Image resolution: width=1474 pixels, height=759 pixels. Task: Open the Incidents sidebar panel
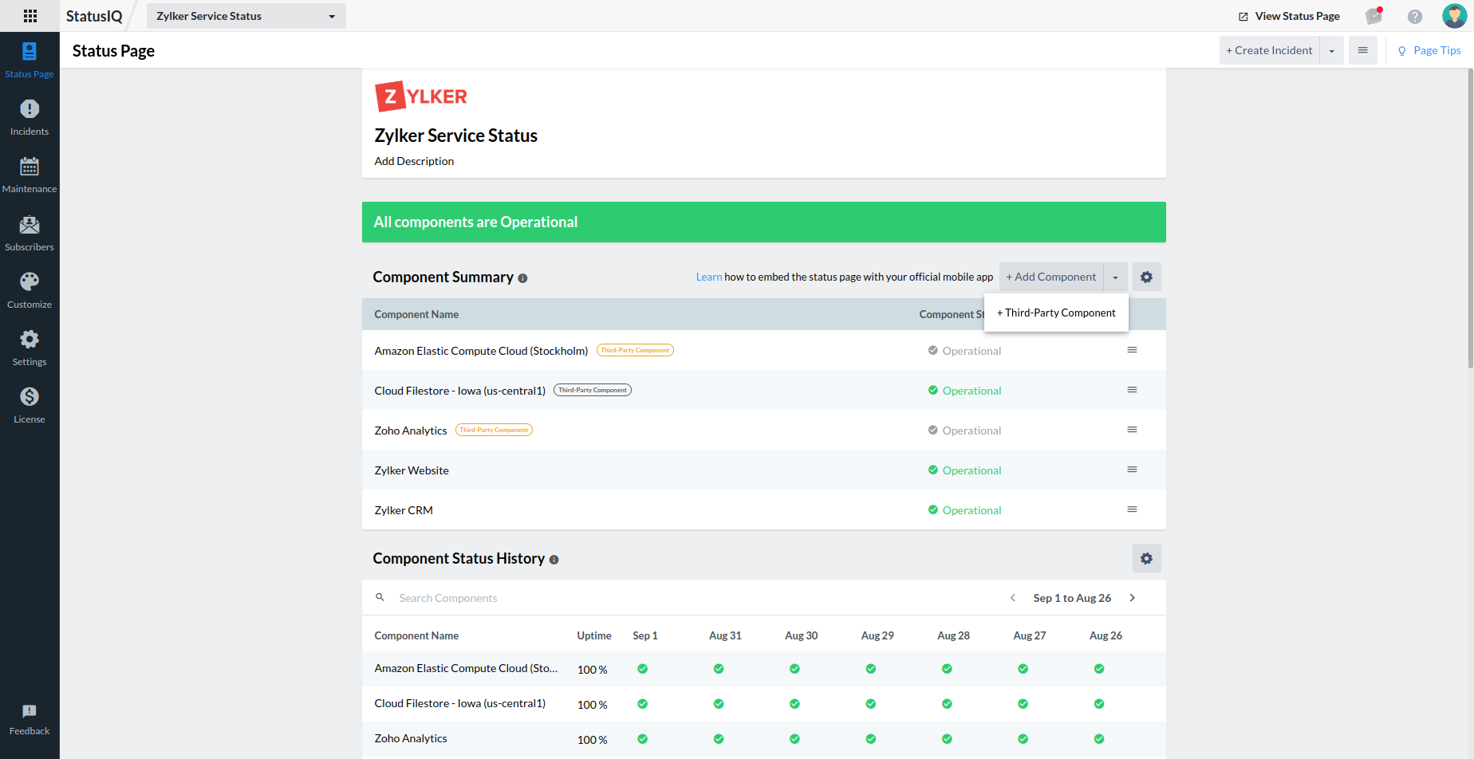[29, 116]
